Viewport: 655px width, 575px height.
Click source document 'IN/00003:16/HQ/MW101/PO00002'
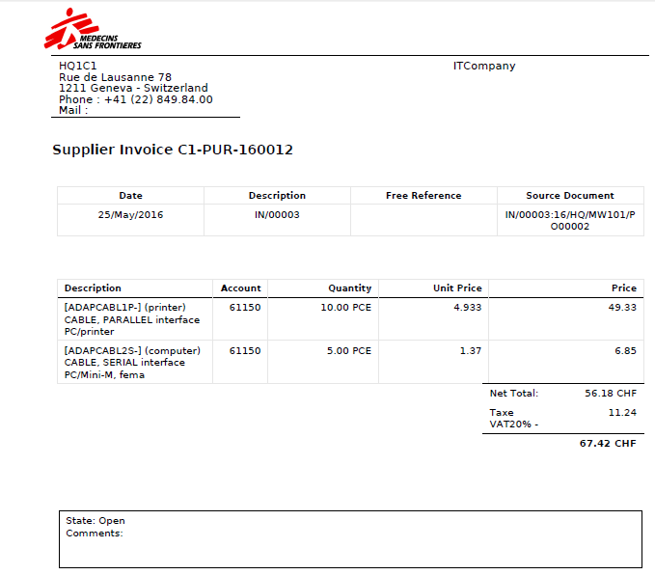tap(570, 221)
